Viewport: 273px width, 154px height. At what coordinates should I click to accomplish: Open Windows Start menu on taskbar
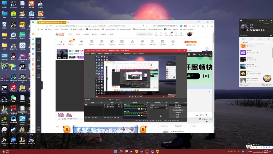click(x=116, y=151)
